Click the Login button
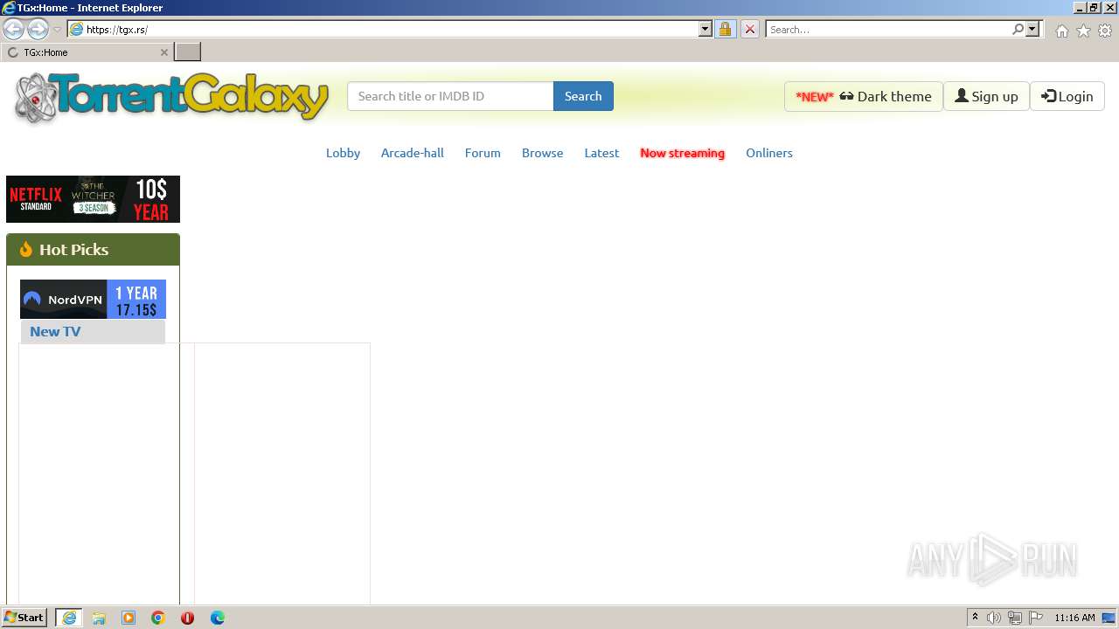 tap(1067, 96)
